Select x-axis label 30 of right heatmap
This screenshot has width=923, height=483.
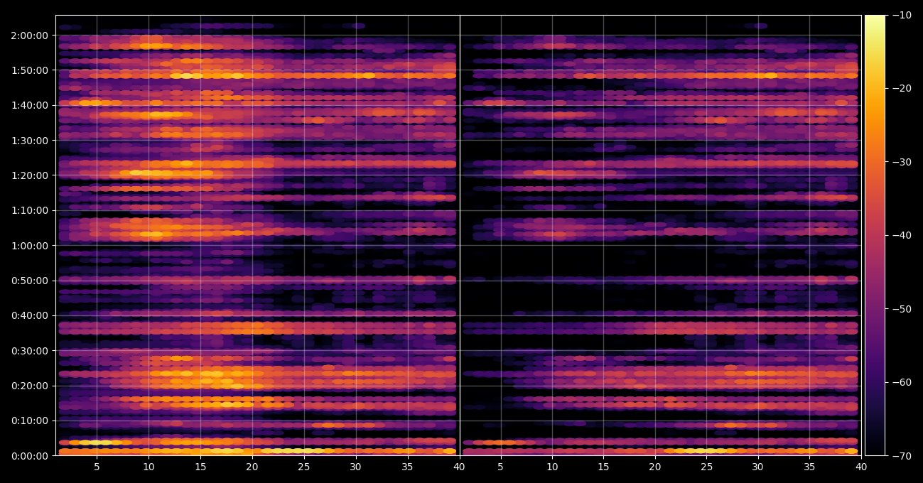click(757, 467)
